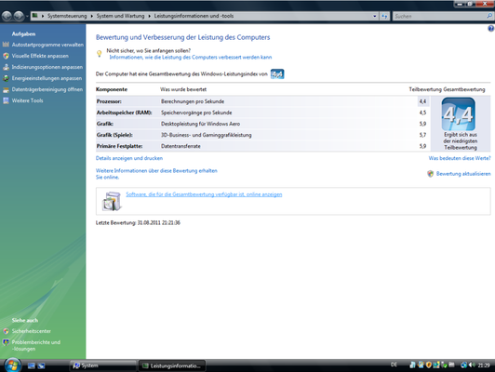495x372 pixels.
Task: Open the recent pages dropdown beside Forward
Action: pos(27,16)
